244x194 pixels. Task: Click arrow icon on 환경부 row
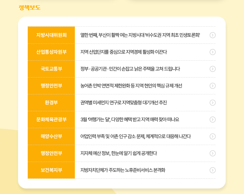pos(213,103)
